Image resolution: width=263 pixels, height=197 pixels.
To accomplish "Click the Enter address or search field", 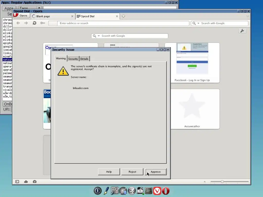I will tap(123, 23).
